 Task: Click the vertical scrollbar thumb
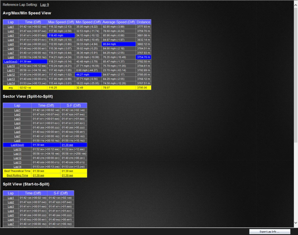click(296, 75)
